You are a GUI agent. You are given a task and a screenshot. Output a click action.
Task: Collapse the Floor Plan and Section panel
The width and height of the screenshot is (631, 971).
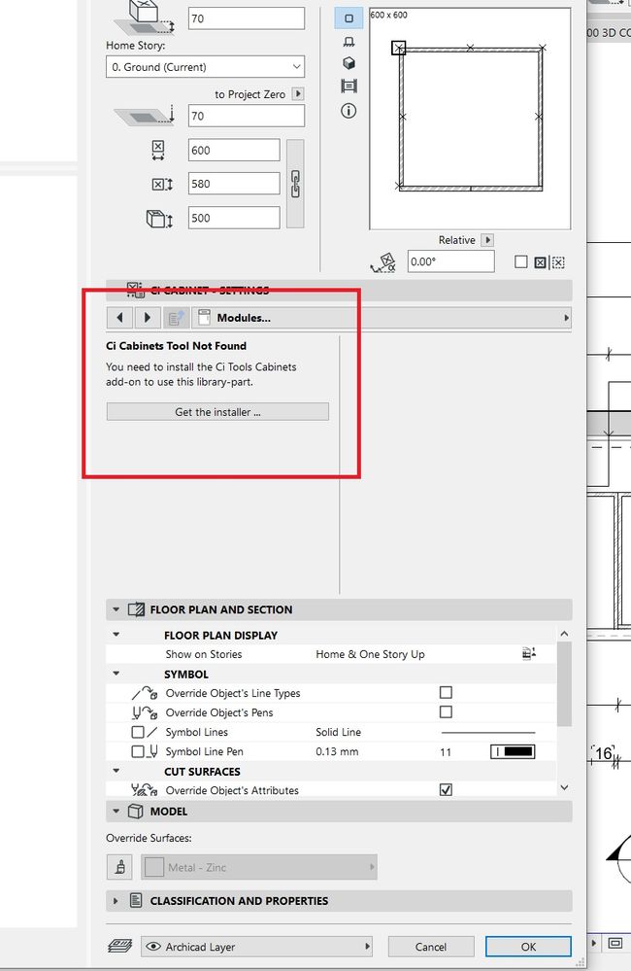tap(116, 609)
